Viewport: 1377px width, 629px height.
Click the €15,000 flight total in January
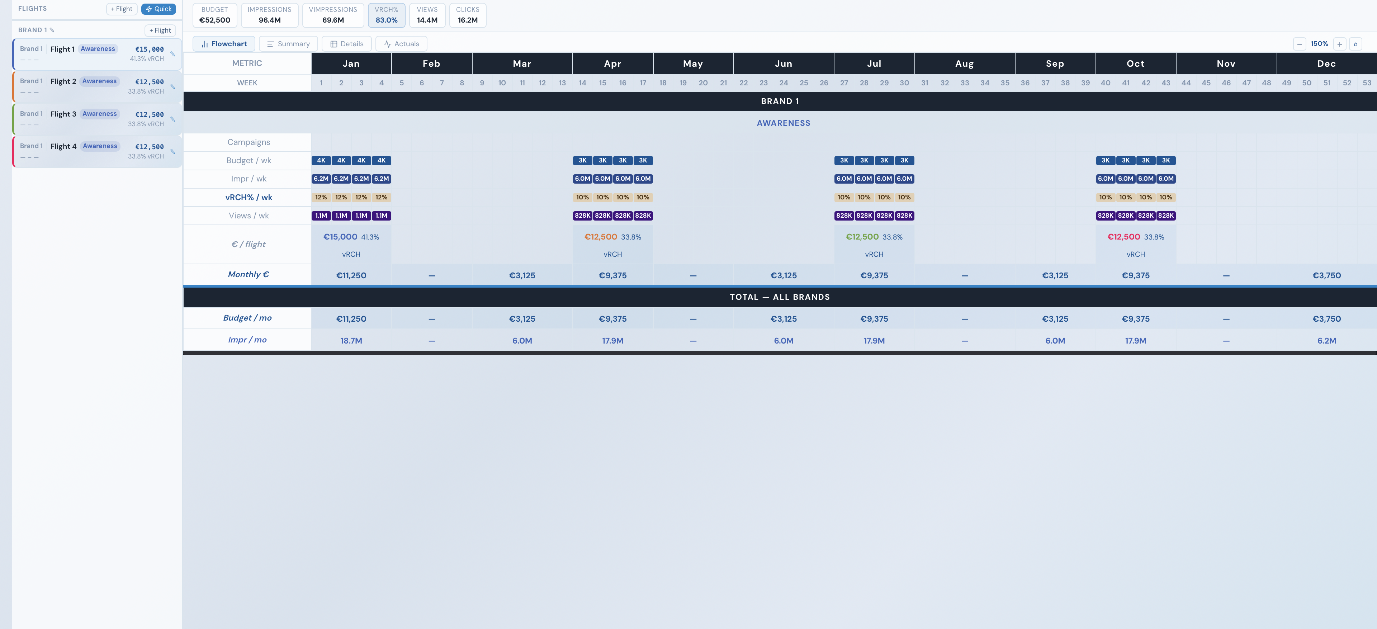(341, 237)
